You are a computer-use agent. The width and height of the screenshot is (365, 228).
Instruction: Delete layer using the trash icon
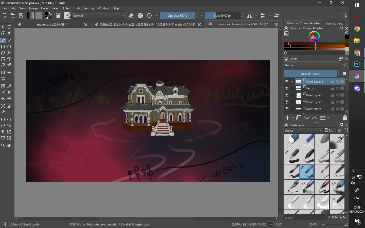pos(345,118)
